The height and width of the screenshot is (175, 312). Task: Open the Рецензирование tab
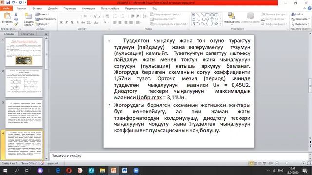[x=136, y=8]
